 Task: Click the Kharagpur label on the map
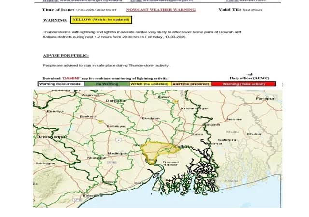tap(97, 158)
